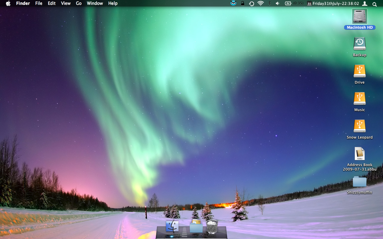Select the Macintosh HD drive icon
Viewport: 383px width, 239px height.
(360, 16)
